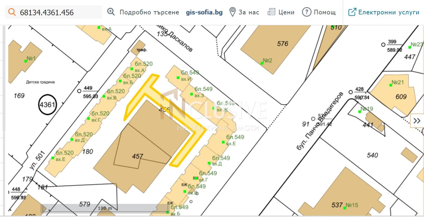Open Електронни услуги electronic services
The image size is (424, 218).
coord(389,12)
